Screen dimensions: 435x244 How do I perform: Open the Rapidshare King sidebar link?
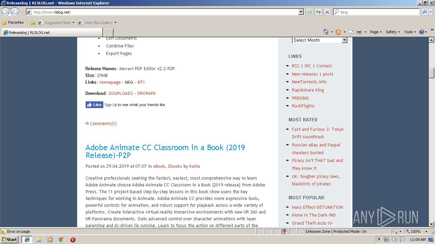(x=308, y=90)
